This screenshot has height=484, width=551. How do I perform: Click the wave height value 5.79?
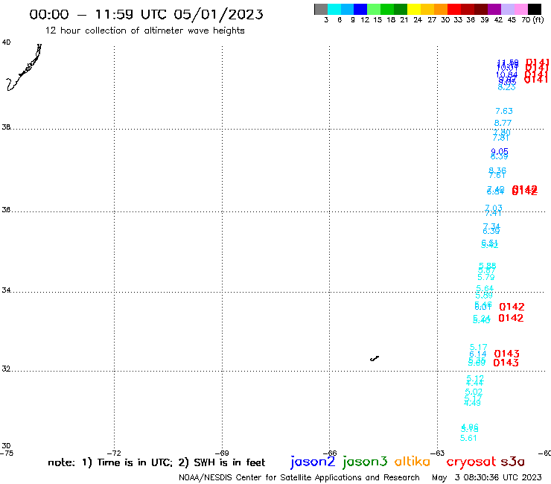(x=486, y=277)
